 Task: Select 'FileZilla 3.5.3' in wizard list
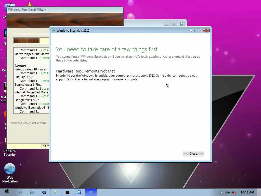pyautogui.click(x=24, y=77)
